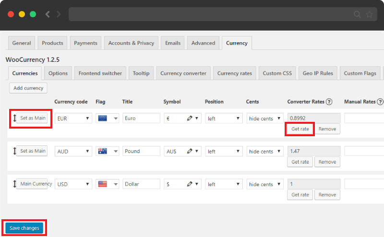Open the Options sub-tab
Image resolution: width=384 pixels, height=237 pixels.
tap(58, 73)
